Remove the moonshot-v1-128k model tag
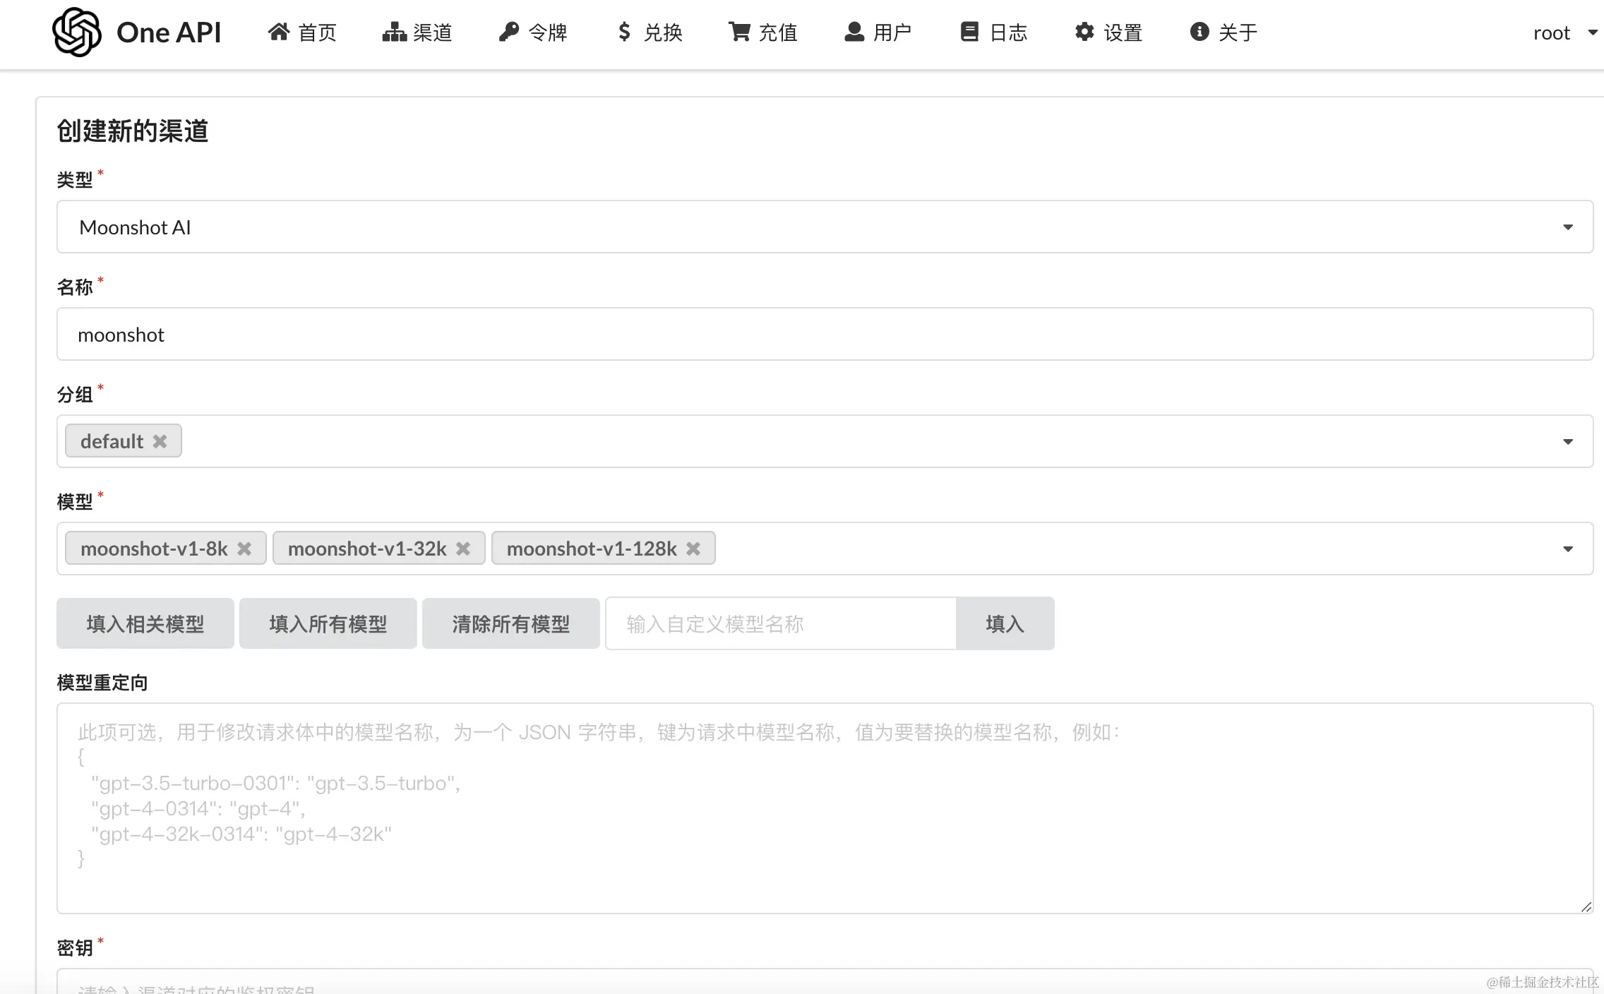This screenshot has width=1604, height=994. click(693, 549)
